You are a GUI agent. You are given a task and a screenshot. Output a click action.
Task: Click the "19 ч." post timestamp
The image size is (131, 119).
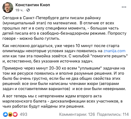19,10
